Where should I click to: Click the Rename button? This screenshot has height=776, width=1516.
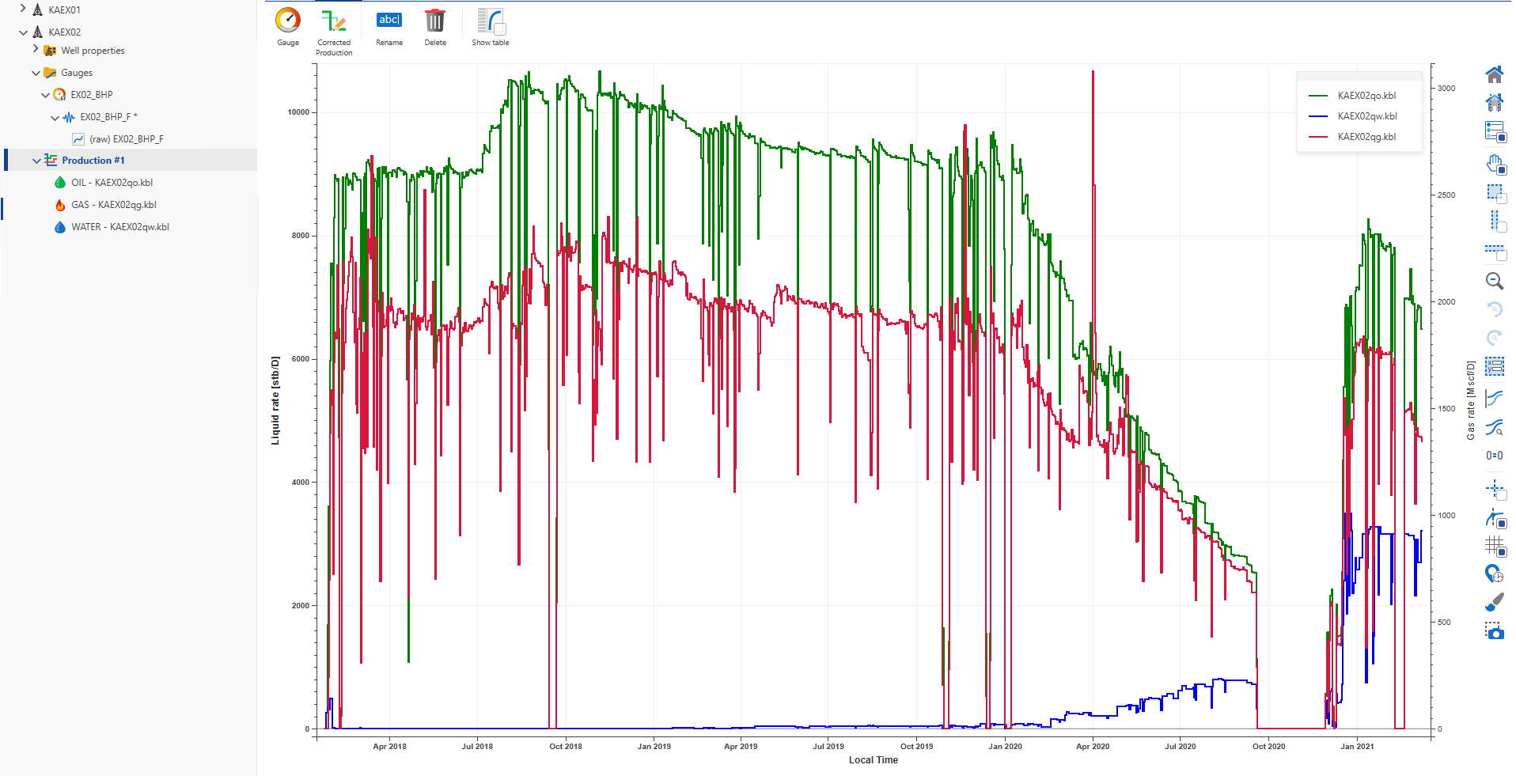coord(389,22)
